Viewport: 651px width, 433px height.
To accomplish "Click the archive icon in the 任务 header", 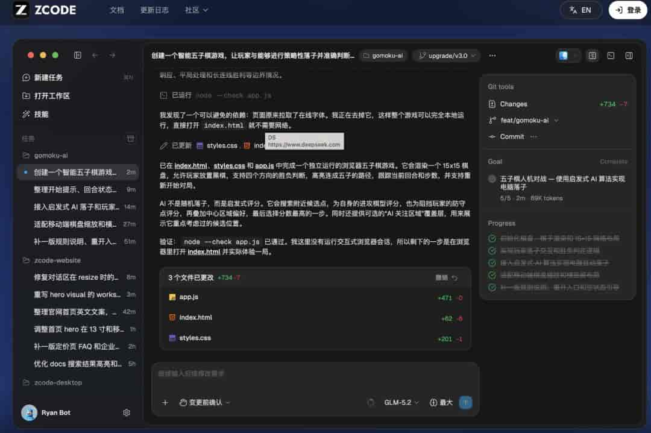I will tap(130, 138).
